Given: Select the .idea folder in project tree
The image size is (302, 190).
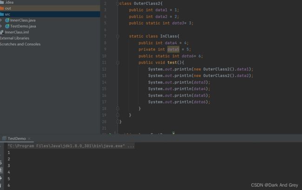Looking at the screenshot, I should 9,2.
